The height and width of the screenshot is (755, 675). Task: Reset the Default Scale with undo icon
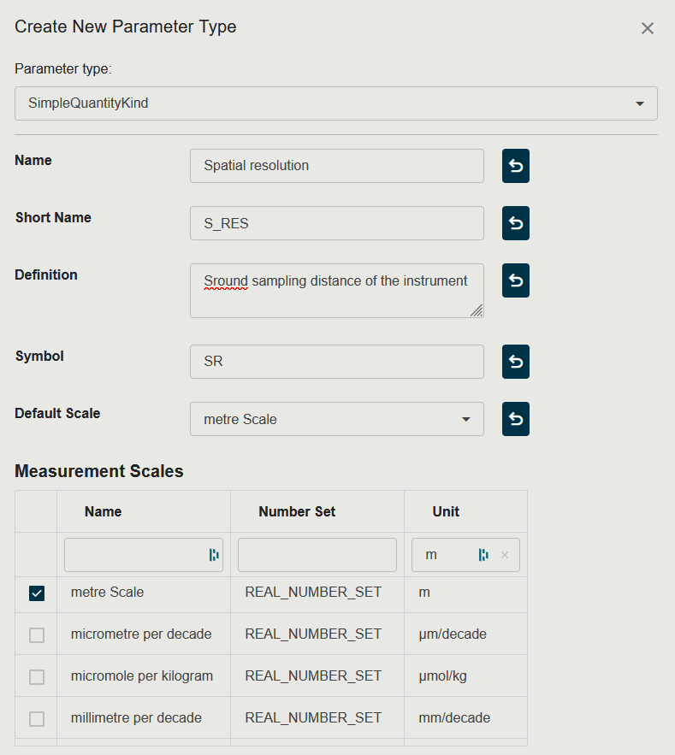click(x=516, y=419)
